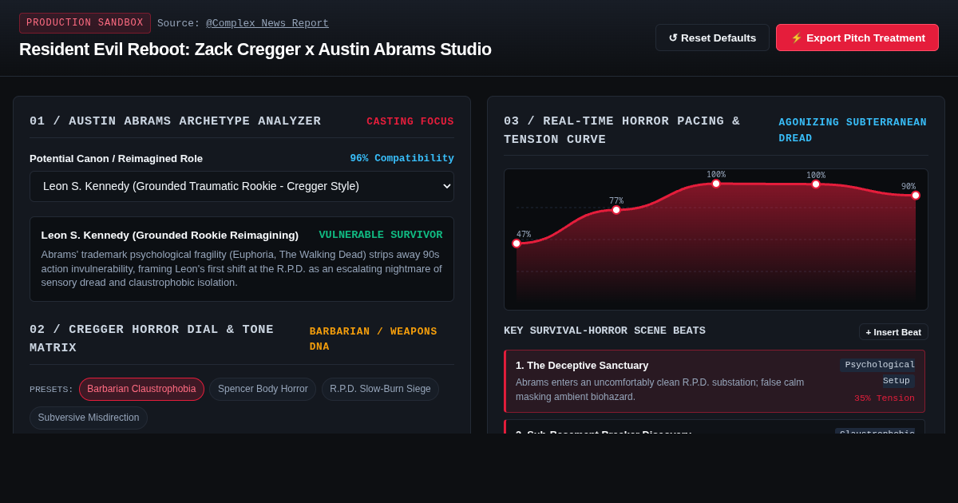
Task: Click BARBARIAN / WEAPONS DNA label
Action: click(x=374, y=339)
